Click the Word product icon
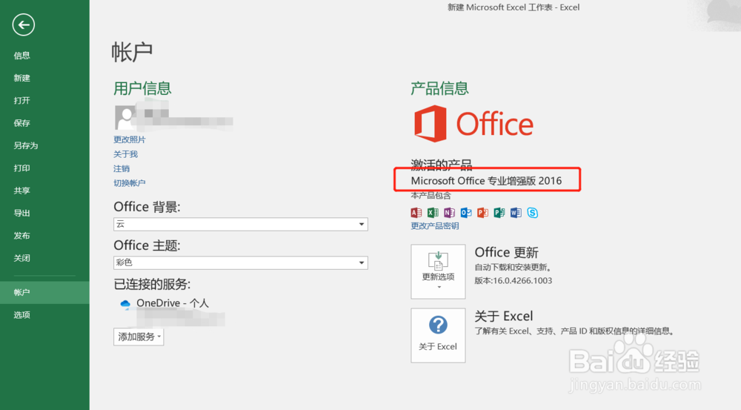 516,213
